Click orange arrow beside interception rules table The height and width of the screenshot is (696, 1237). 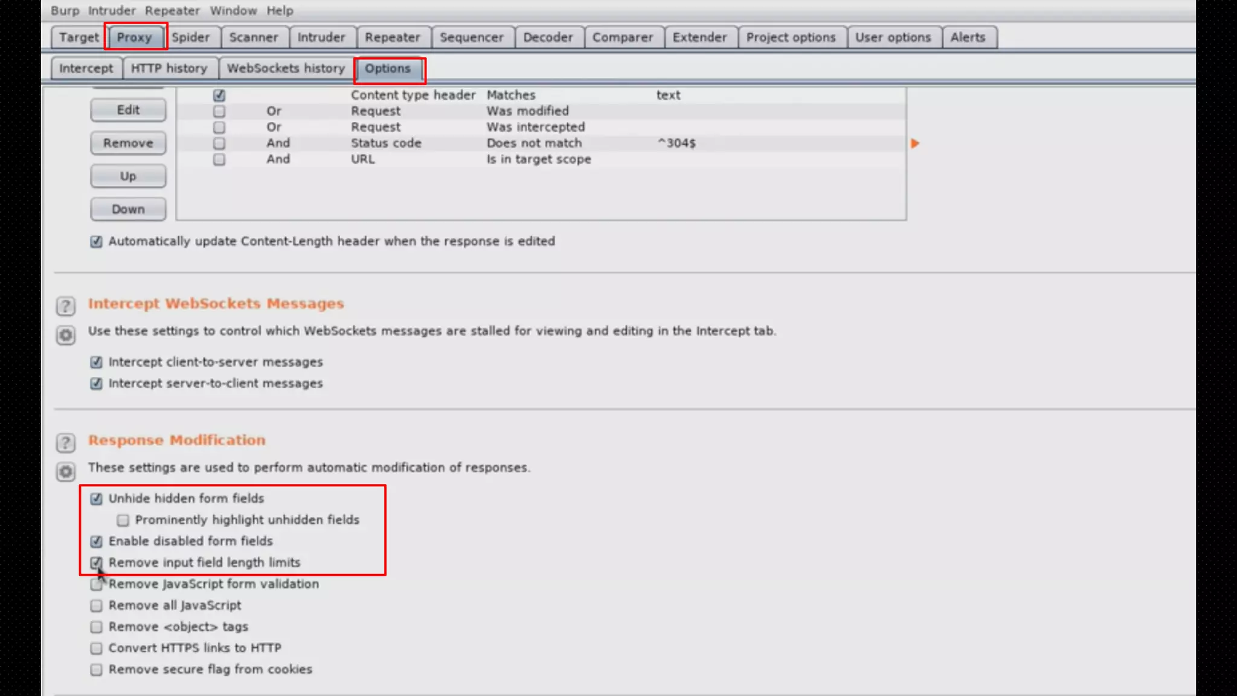pos(914,143)
